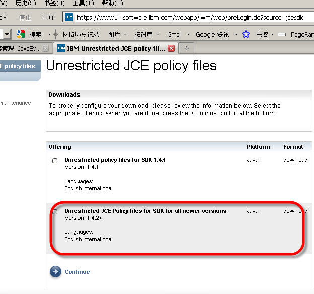The image size is (314, 294).
Task: Click the blue star bookmark icon
Action: tap(246, 35)
